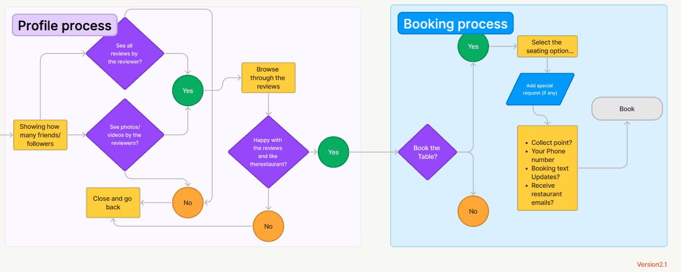Select the 'Profile process' section label
Screen dimensions: 681x272
pyautogui.click(x=65, y=25)
